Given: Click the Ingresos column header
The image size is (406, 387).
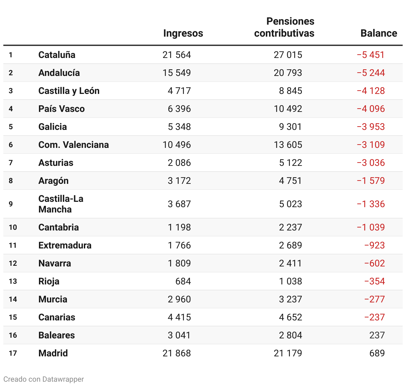Looking at the screenshot, I should coord(183,33).
